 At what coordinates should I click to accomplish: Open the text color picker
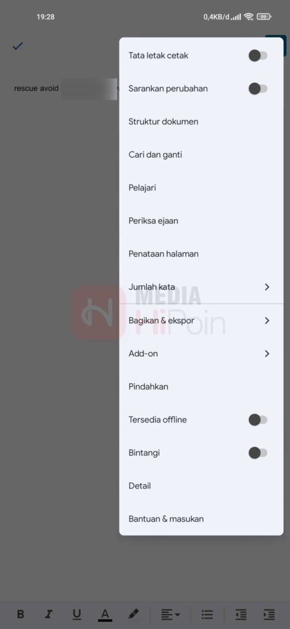[x=105, y=614]
